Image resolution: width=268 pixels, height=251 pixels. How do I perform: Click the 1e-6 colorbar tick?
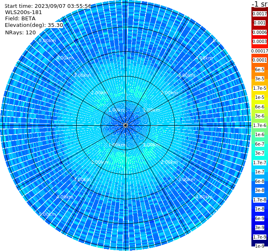click(x=260, y=134)
